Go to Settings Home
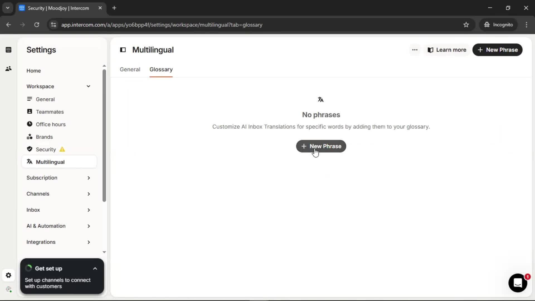The width and height of the screenshot is (535, 301). [34, 71]
